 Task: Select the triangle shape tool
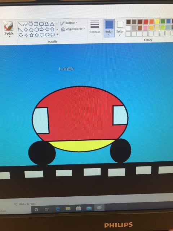tap(52, 24)
